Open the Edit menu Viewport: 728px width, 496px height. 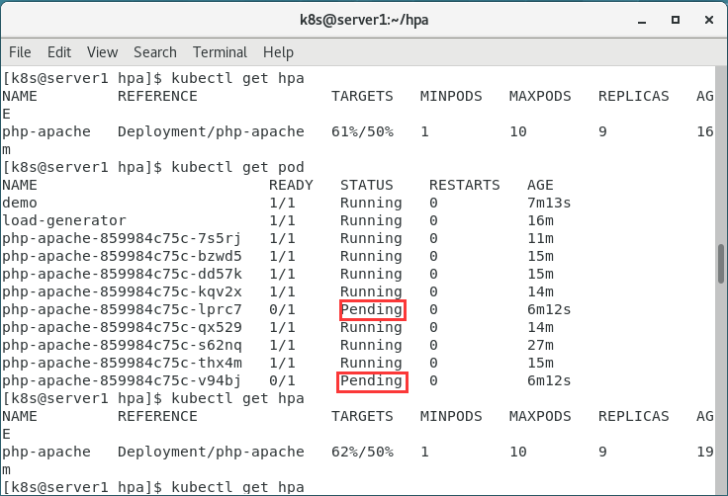coord(59,52)
